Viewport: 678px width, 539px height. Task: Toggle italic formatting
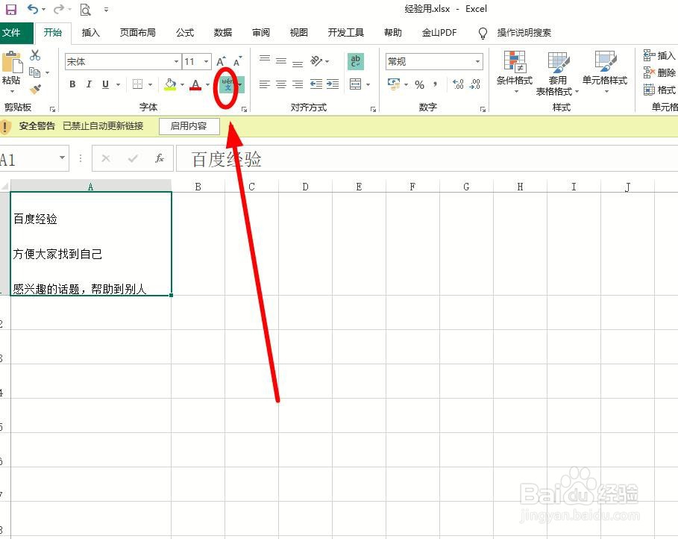(89, 84)
